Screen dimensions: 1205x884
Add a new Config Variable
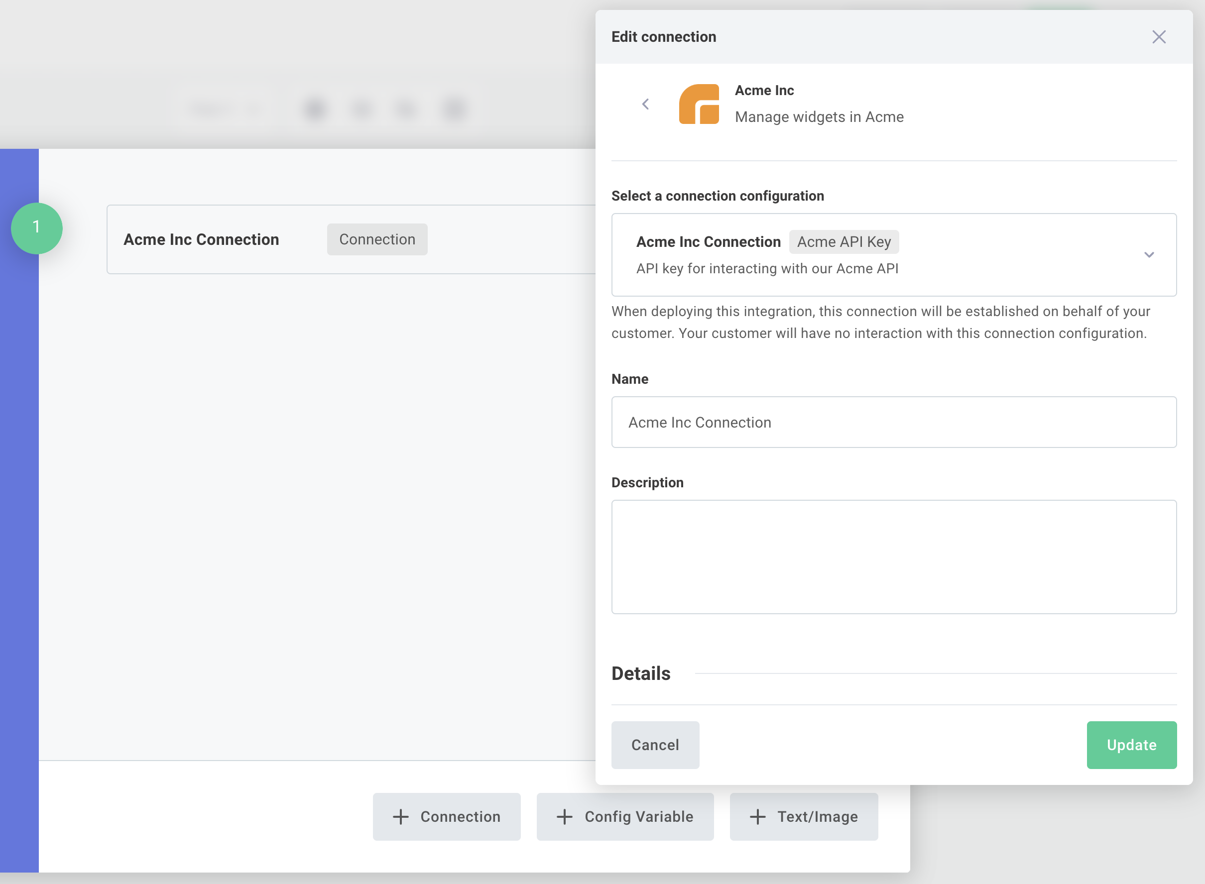click(625, 817)
